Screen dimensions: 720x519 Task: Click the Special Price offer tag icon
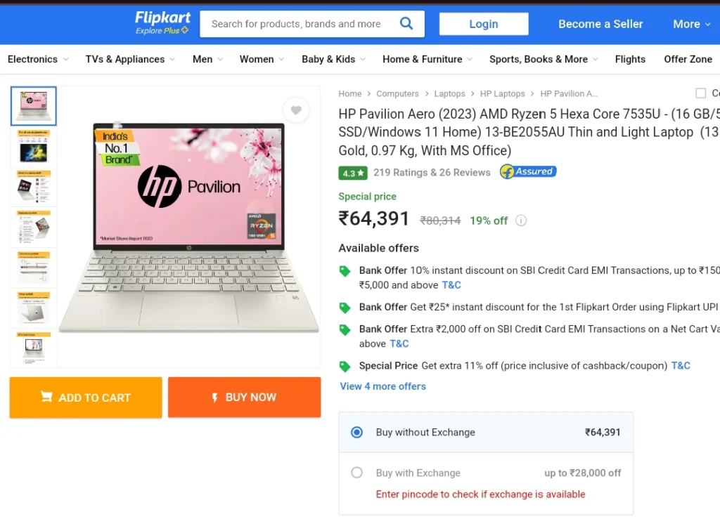pyautogui.click(x=345, y=367)
